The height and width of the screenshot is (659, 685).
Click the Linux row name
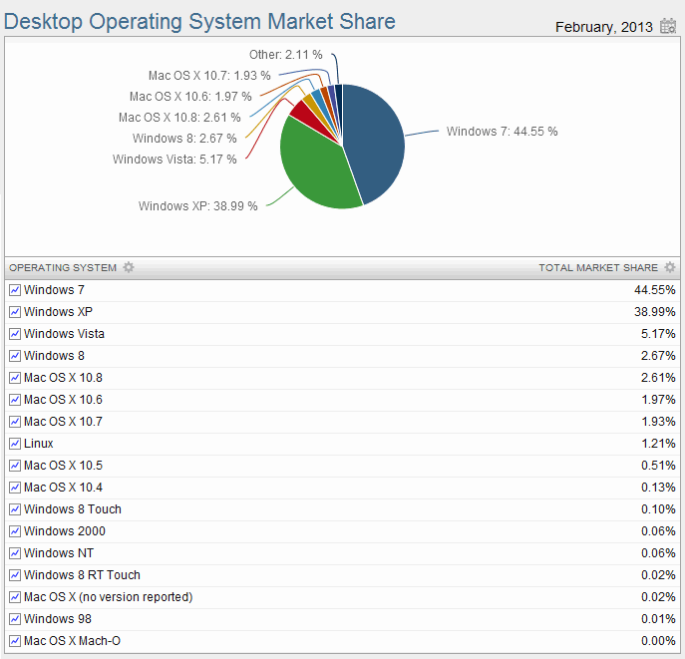point(39,444)
